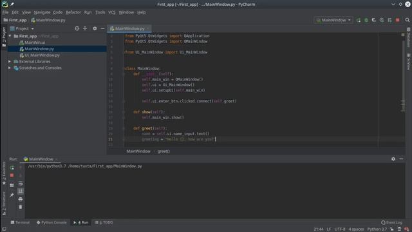Clear console output with the trash icon

(x=21, y=207)
